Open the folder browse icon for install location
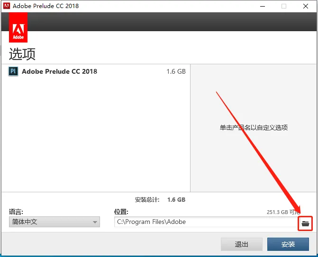The image size is (318, 257). (305, 223)
